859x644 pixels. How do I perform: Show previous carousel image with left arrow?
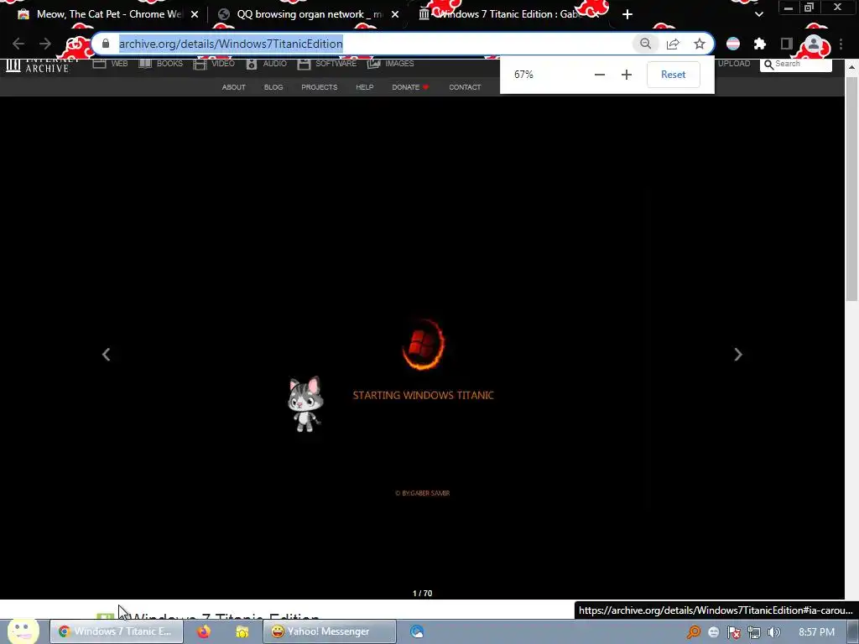107,355
